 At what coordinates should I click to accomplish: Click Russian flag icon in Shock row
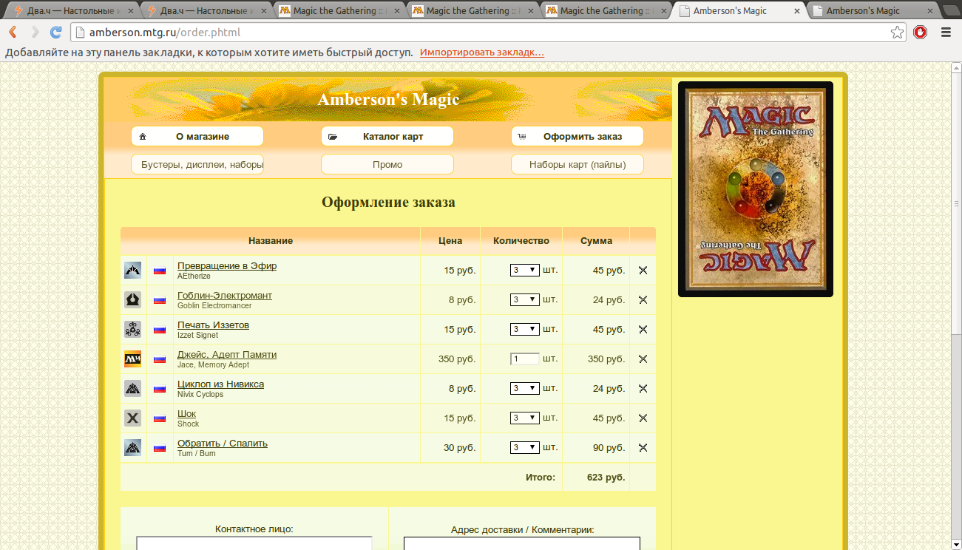pos(160,418)
